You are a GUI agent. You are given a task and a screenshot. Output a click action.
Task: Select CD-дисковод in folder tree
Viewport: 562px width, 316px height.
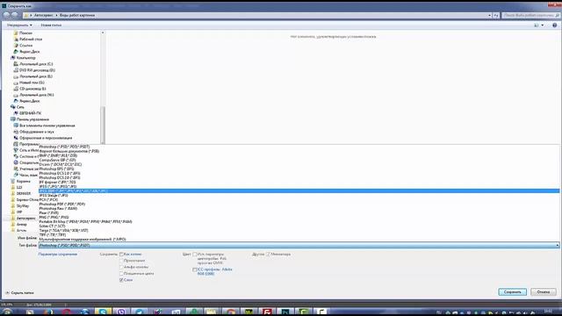tap(32, 89)
